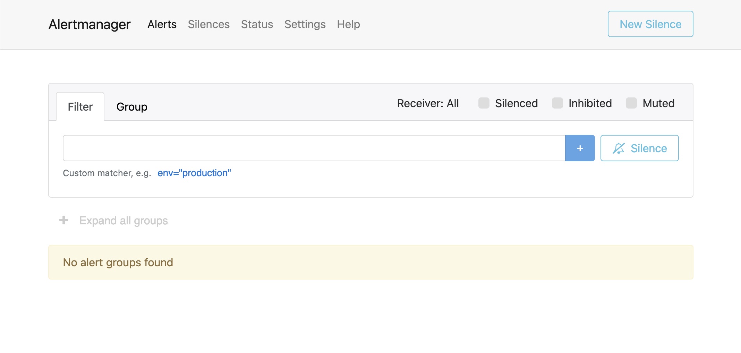Switch to the Group tab
This screenshot has width=741, height=353.
(131, 106)
